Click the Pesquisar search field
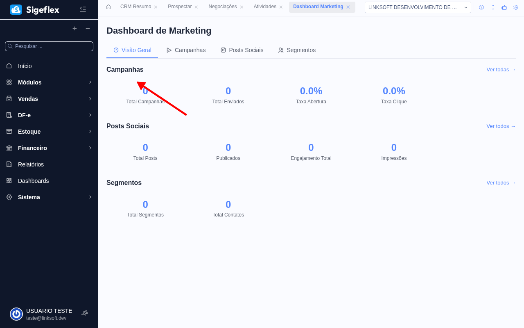 click(49, 46)
